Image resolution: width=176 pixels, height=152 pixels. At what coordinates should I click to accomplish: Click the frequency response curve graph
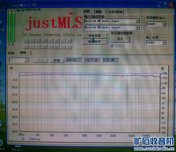[x=90, y=103]
